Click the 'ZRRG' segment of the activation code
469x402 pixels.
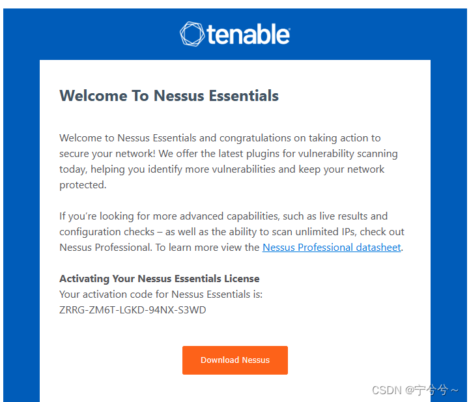[72, 310]
